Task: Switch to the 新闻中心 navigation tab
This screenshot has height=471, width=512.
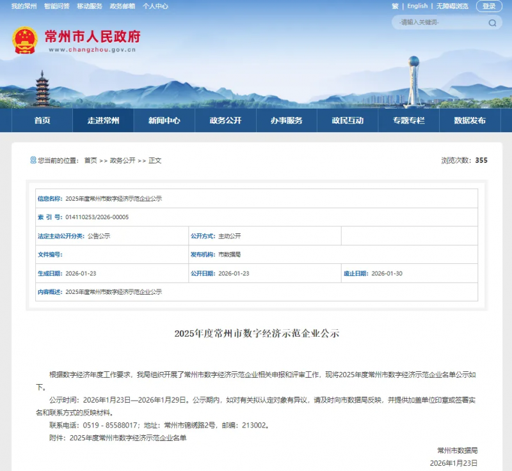Action: pos(163,121)
